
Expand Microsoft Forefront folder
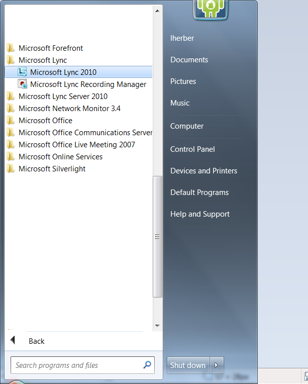51,48
